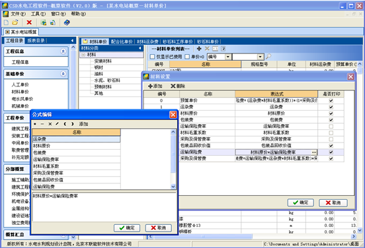Click the plus icon in 材料单价列表 toolbar

coord(199,49)
